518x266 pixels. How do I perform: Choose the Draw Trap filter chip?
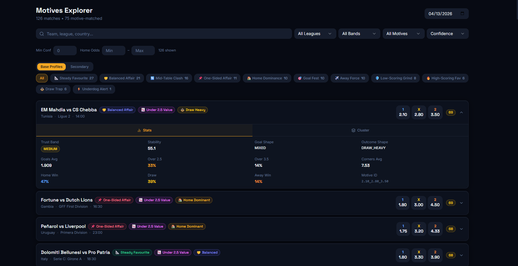point(53,89)
